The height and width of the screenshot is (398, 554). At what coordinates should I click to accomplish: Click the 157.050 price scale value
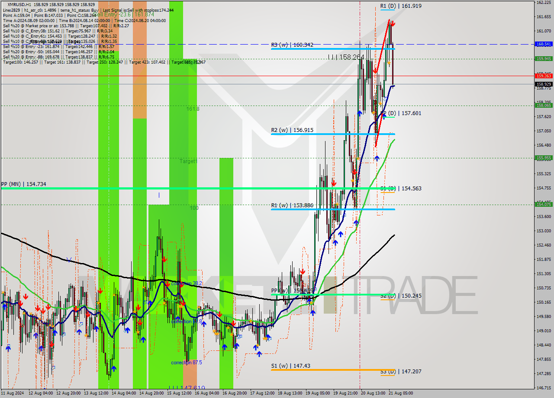tap(544, 131)
